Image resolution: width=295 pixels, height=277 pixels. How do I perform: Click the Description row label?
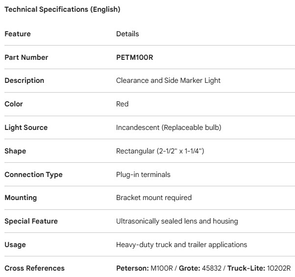(25, 80)
